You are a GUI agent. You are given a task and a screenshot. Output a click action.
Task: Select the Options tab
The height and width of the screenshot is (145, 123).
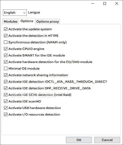[27, 21]
